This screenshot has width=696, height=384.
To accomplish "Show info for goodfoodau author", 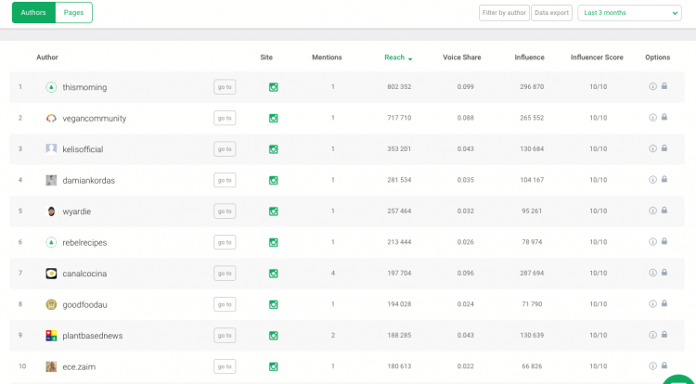I will (652, 303).
